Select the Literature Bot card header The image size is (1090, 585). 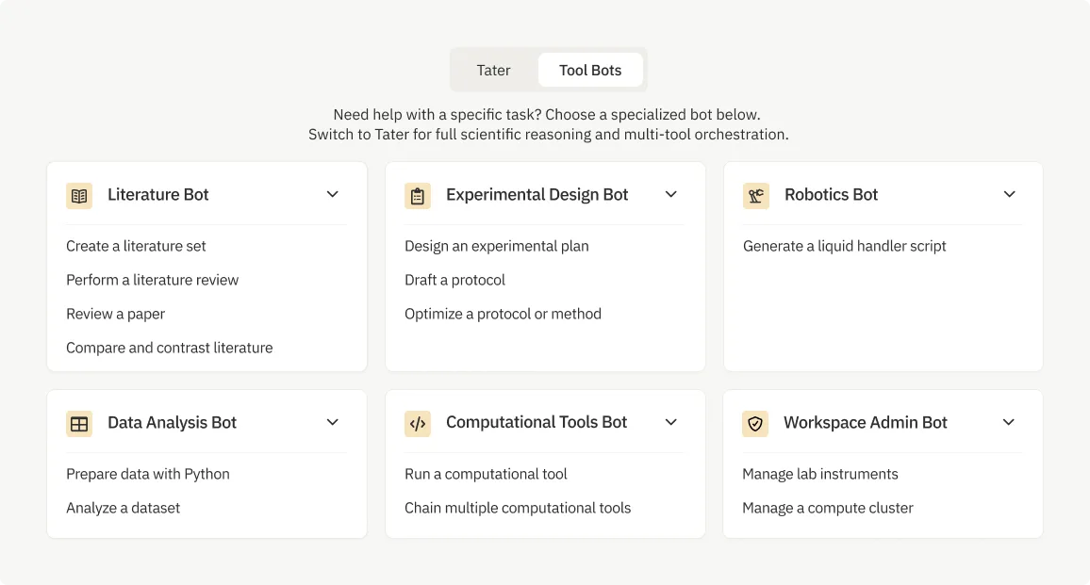(158, 195)
